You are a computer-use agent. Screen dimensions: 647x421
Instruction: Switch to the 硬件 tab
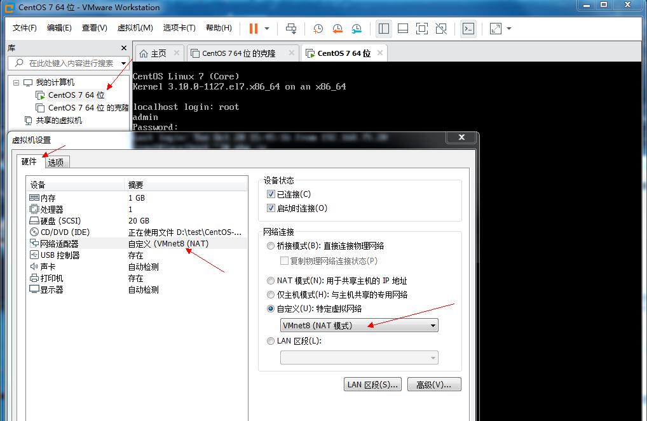coord(29,161)
